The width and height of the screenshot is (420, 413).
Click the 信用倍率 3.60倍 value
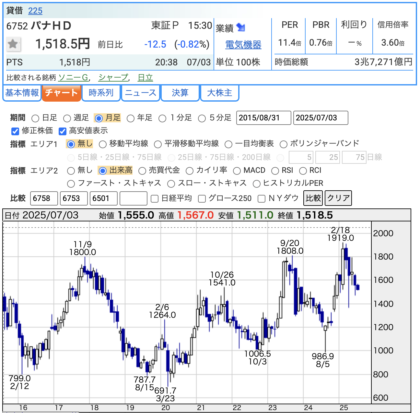point(393,43)
